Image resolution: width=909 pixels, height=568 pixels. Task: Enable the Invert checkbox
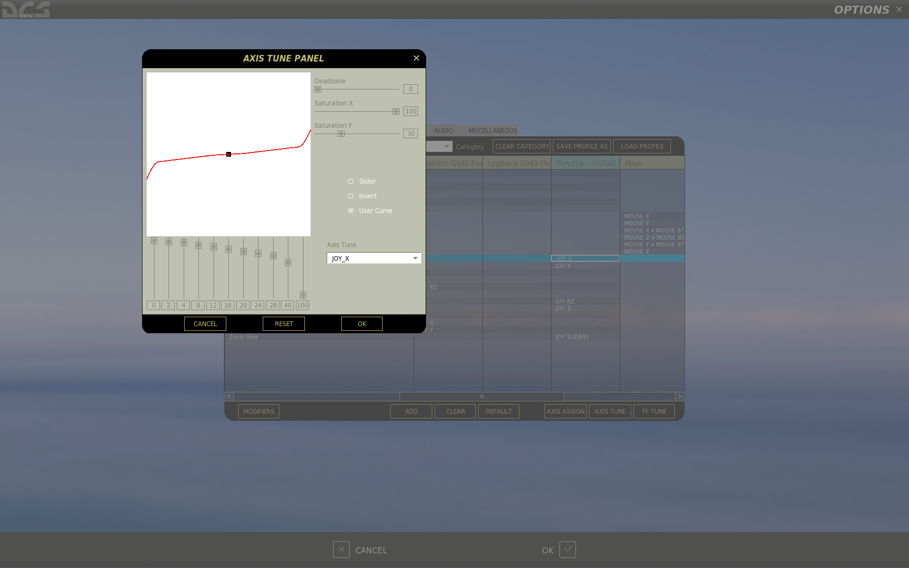coord(351,196)
